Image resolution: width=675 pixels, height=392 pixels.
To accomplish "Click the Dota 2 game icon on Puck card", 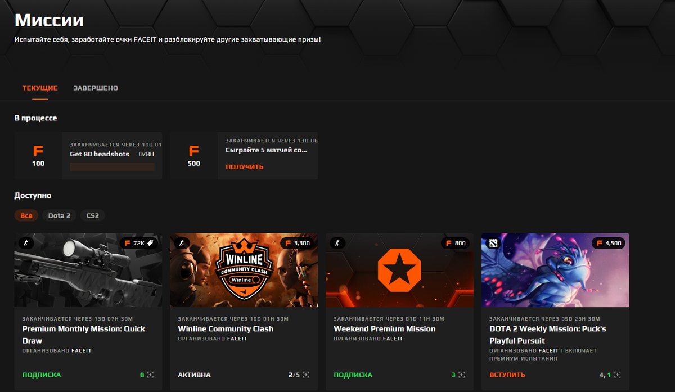I will point(492,243).
